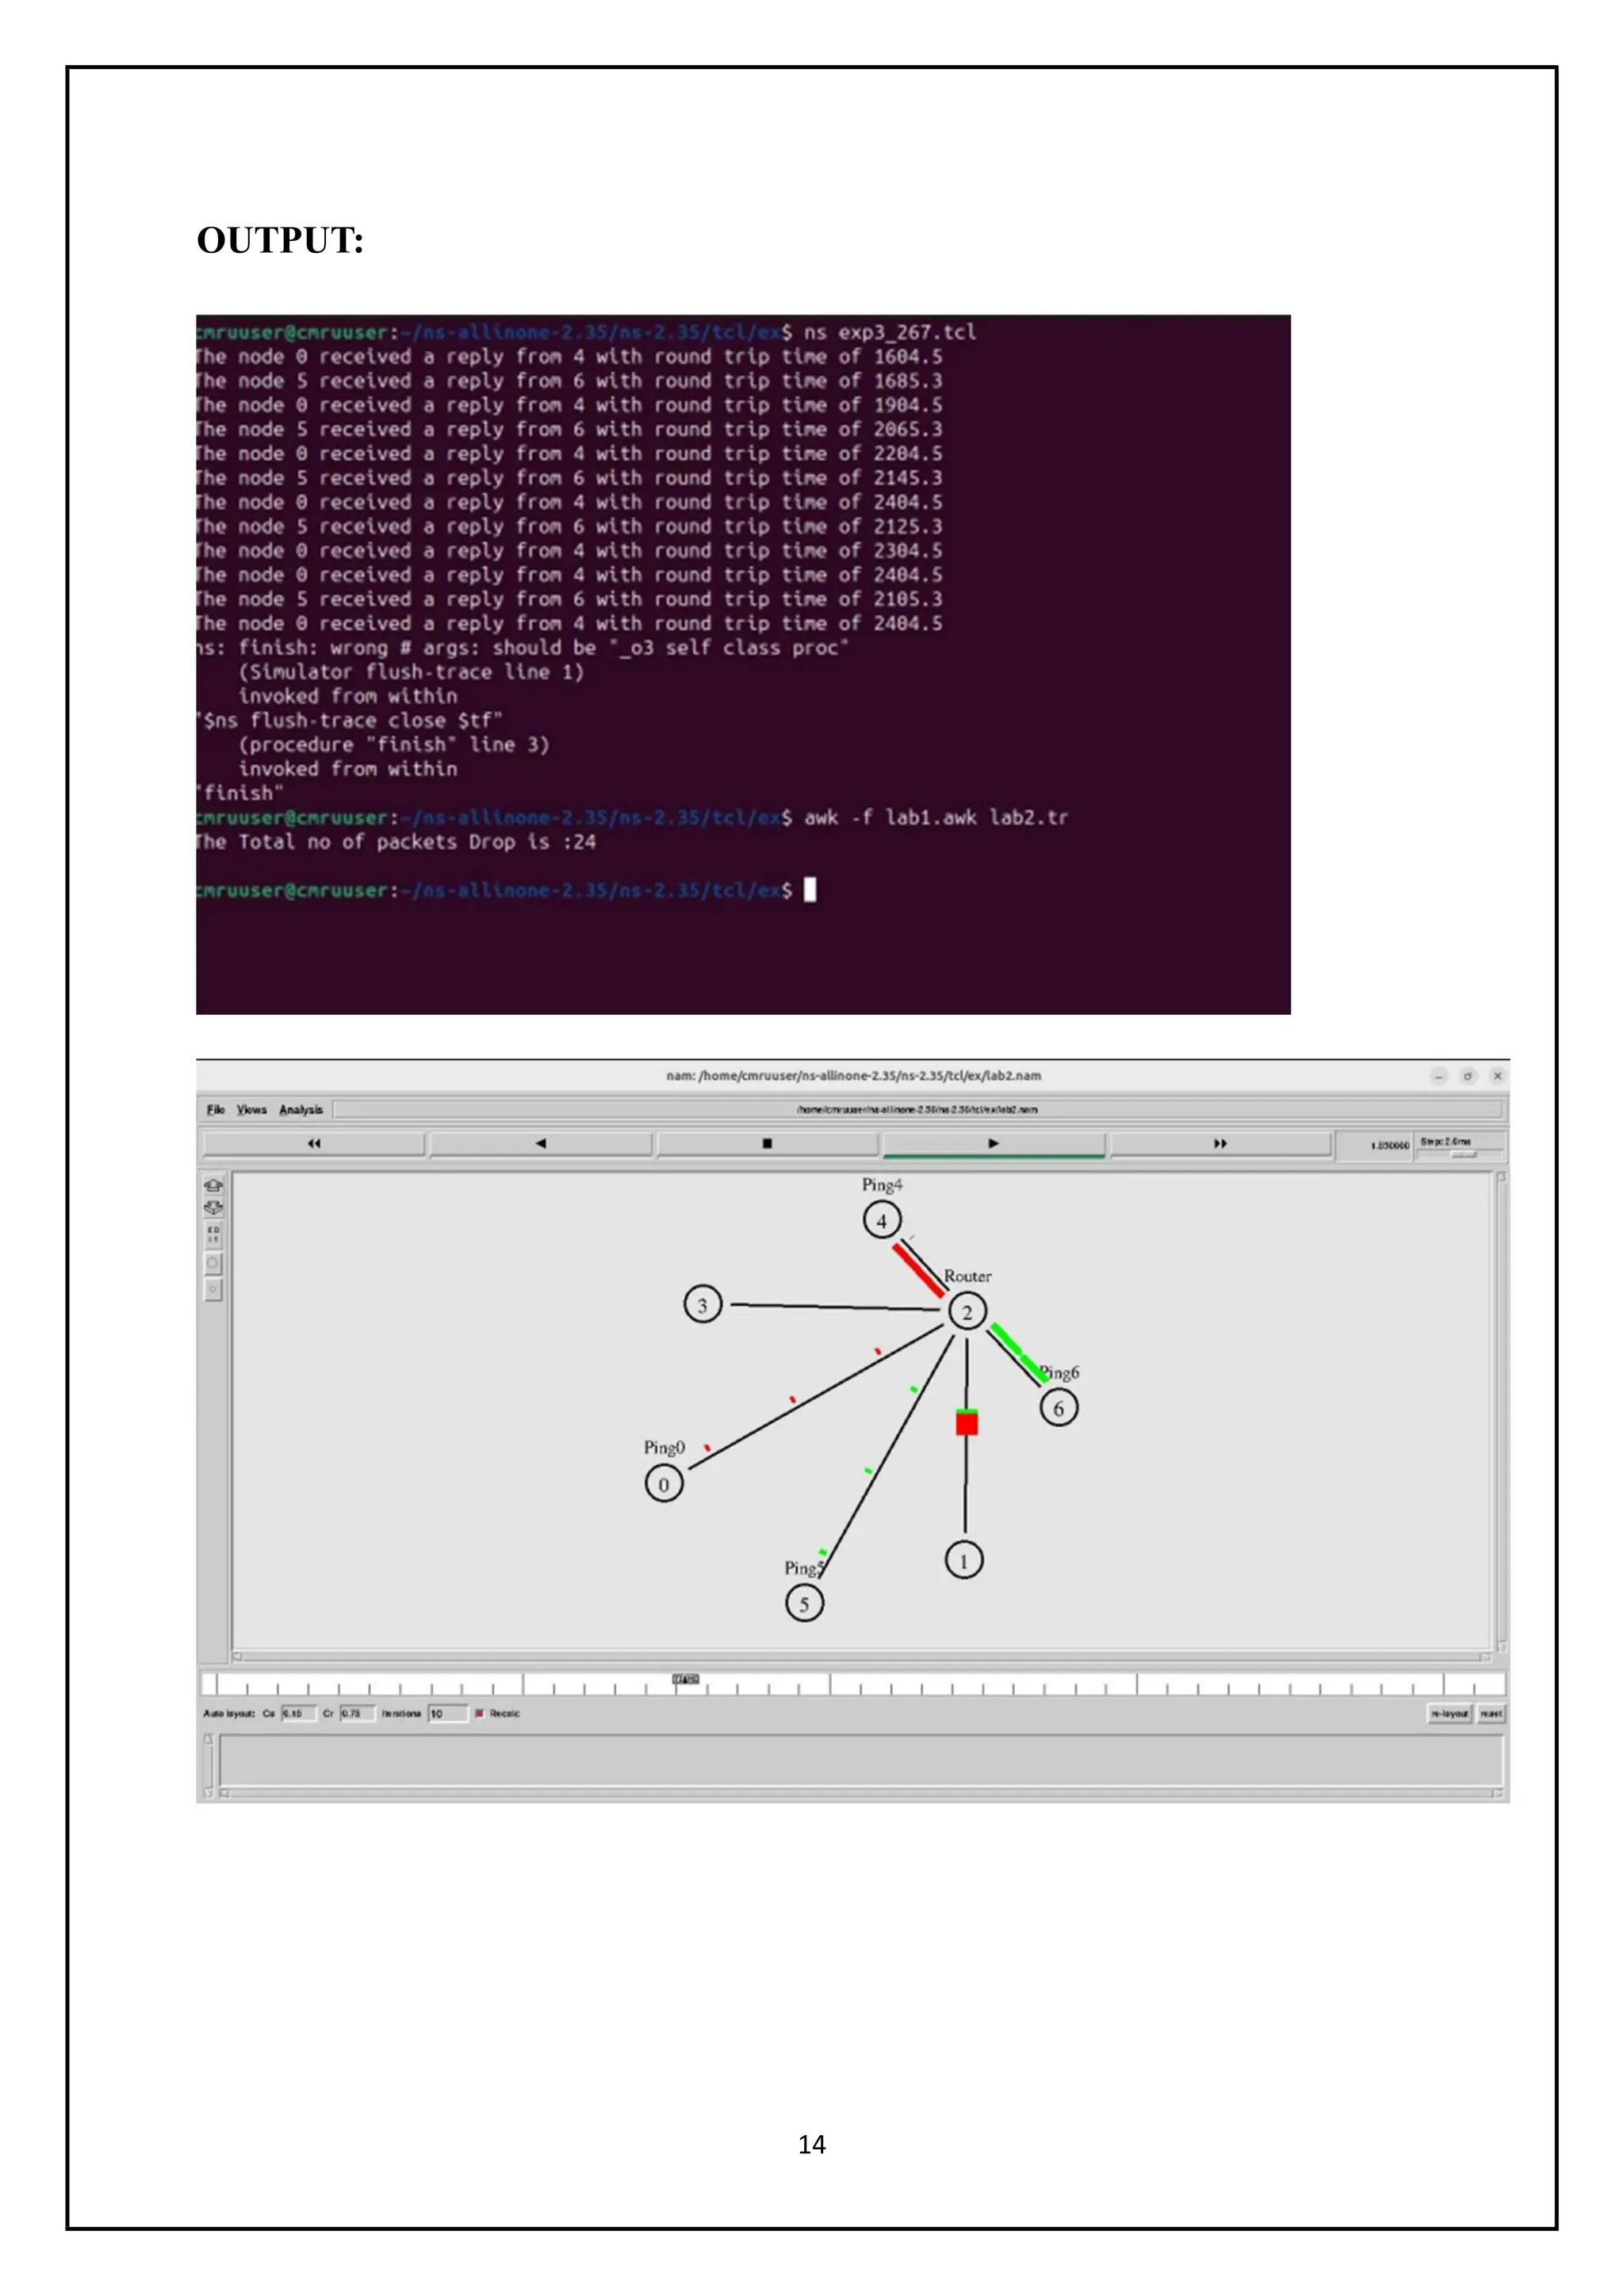Click page number 14
The image size is (1624, 2296).
(x=812, y=2144)
